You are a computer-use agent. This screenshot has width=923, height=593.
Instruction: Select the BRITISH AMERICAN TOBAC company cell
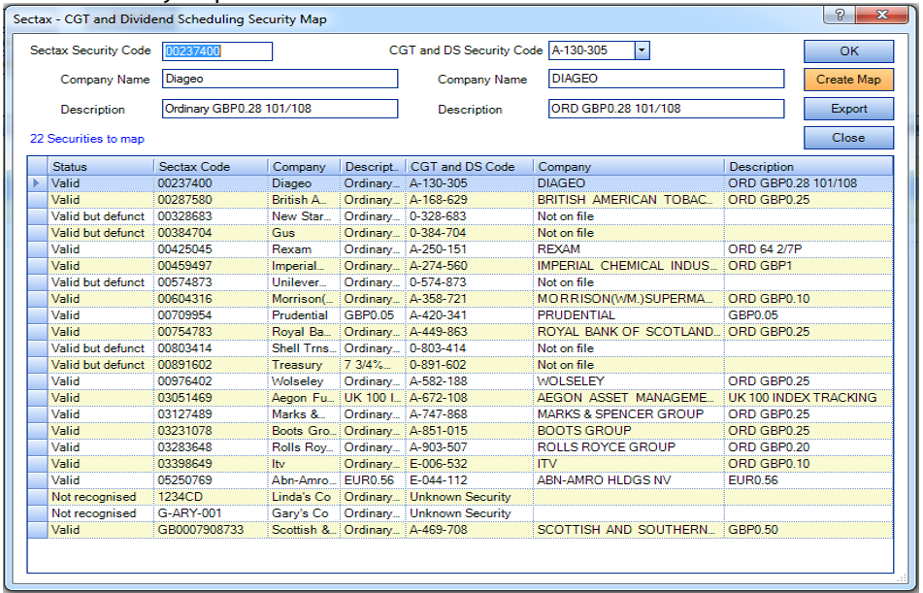tap(629, 200)
